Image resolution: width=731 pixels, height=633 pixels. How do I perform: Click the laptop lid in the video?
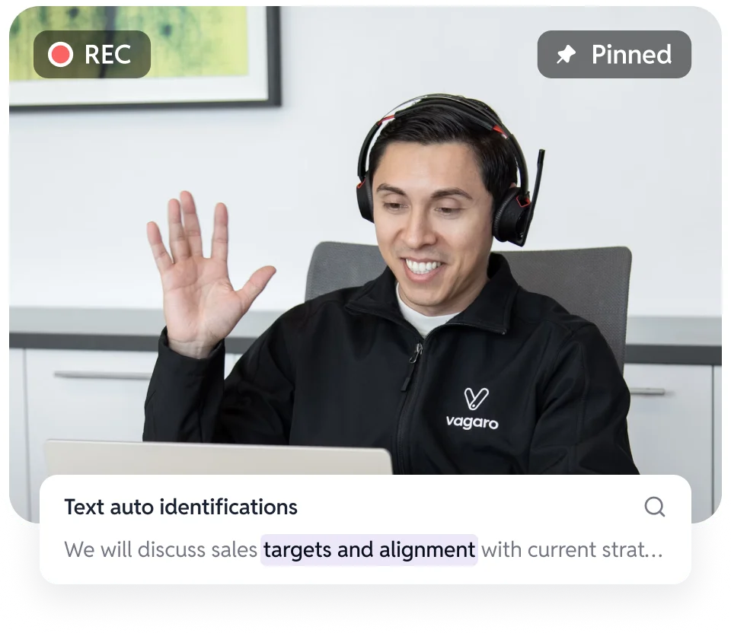pos(217,457)
